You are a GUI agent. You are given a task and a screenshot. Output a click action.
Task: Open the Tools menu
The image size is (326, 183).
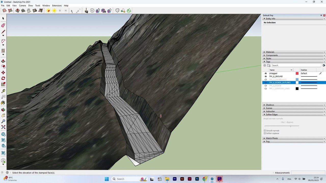click(38, 6)
